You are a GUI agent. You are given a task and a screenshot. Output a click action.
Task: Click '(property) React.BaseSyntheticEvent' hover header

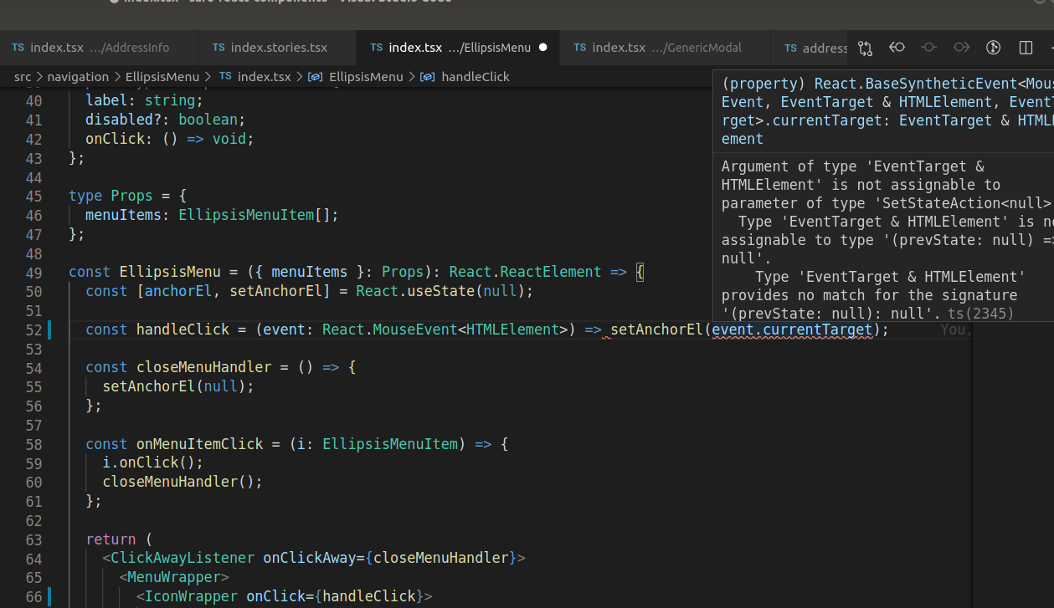[869, 84]
